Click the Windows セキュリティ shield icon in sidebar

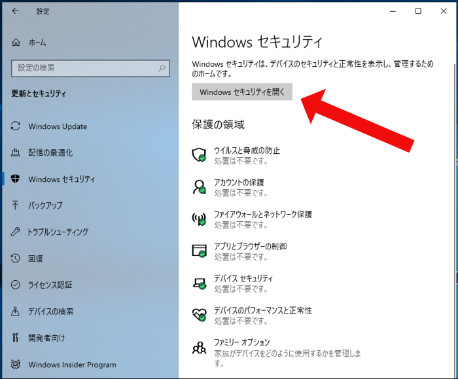[15, 179]
